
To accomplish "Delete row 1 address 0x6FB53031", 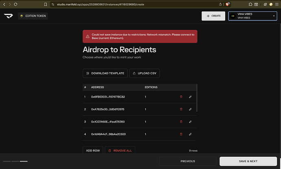I will 181,97.
